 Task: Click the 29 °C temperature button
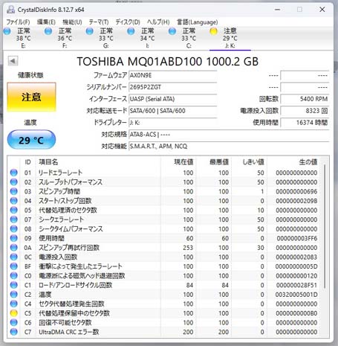[x=31, y=140]
